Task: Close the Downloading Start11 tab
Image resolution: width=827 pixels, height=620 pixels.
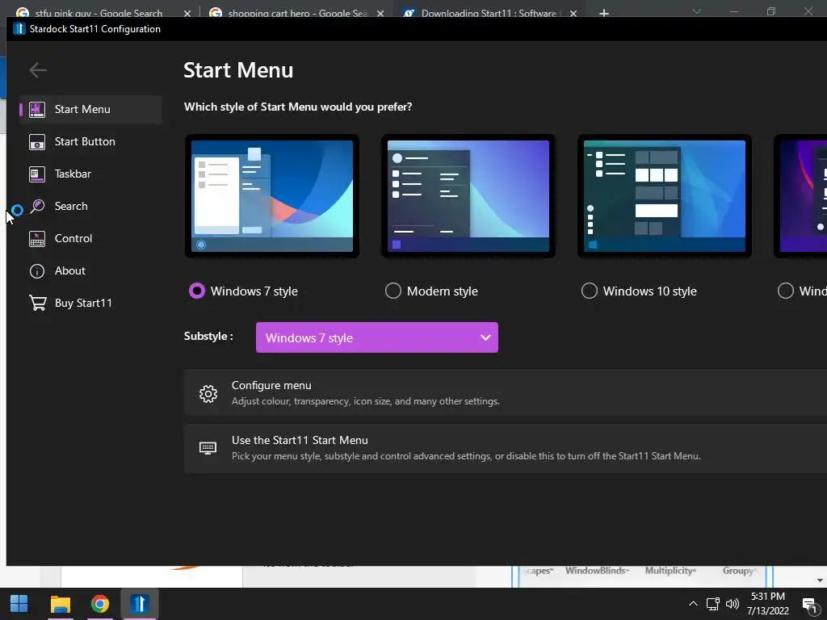Action: (573, 13)
